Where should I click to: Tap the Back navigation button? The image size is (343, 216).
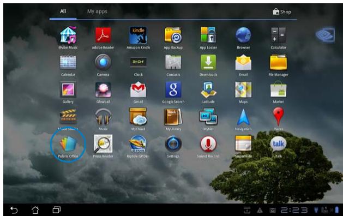click(14, 210)
